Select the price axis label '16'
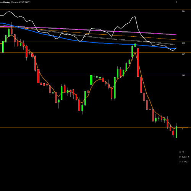Screen dimensions: 191x191 pos(183,11)
